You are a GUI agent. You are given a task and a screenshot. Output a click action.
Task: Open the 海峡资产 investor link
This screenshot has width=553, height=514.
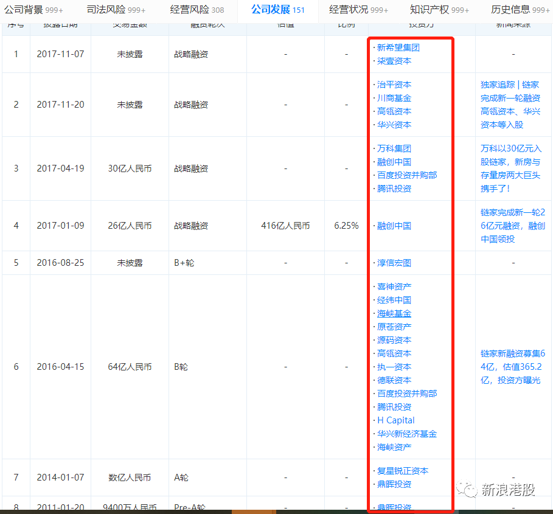394,447
